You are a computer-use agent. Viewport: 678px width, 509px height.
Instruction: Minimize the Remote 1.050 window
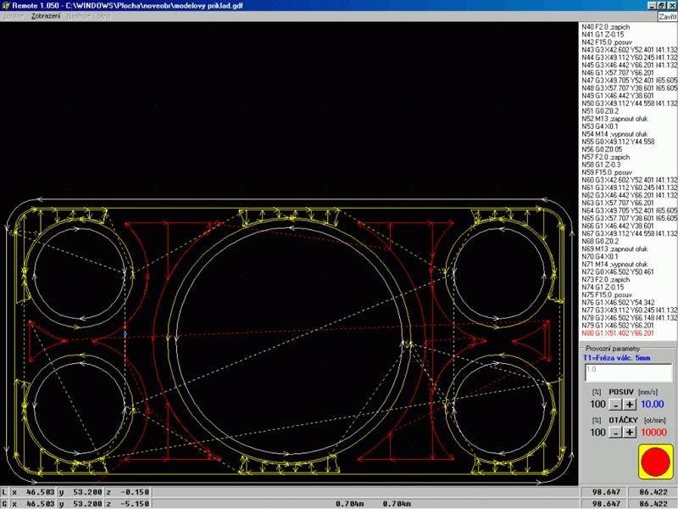click(x=651, y=5)
